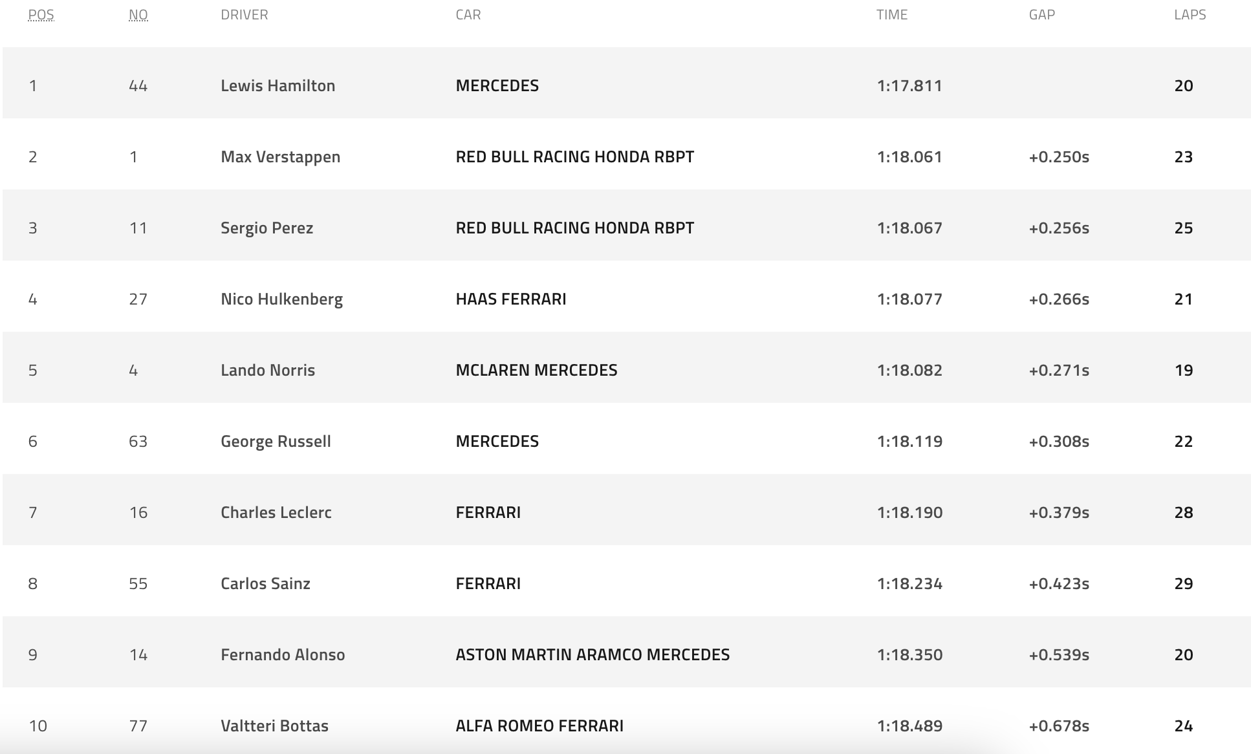Click the LAPS column header
Screen dimensions: 1251x754
point(1190,15)
